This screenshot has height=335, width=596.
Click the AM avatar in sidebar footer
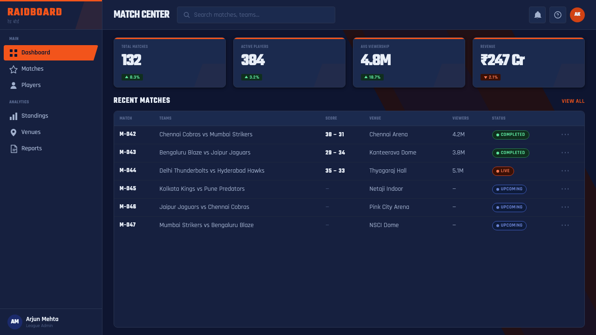point(15,322)
